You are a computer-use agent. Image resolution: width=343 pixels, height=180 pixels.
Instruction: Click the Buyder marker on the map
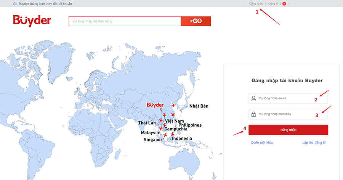(x=155, y=105)
